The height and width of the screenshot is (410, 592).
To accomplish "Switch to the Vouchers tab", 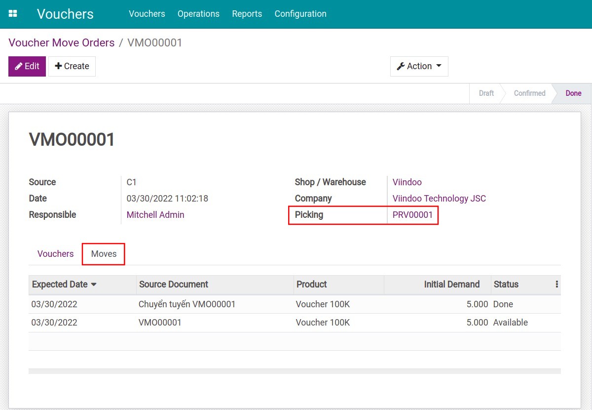I will [x=55, y=254].
